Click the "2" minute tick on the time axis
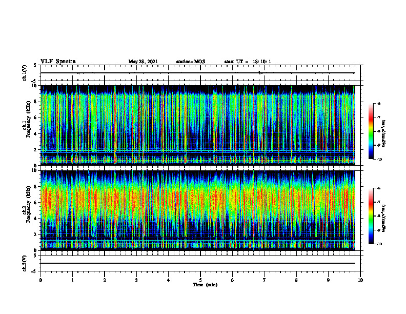The image size is (406, 314). pyautogui.click(x=105, y=280)
